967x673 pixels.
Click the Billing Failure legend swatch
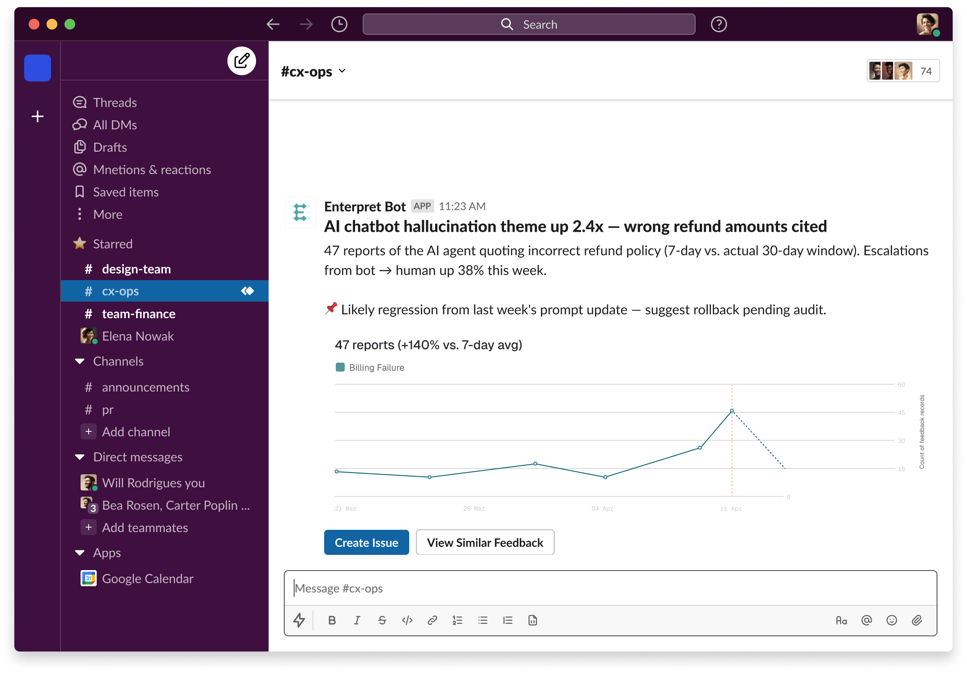340,367
